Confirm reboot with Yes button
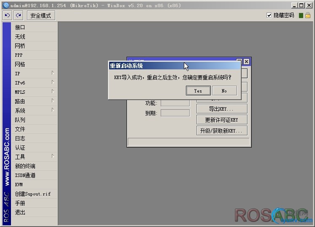The image size is (315, 227). (x=198, y=91)
